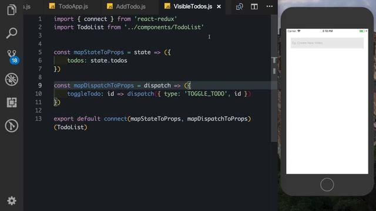376x211 pixels.
Task: Click '../components/TodoList' path on line 2
Action: coord(164,28)
